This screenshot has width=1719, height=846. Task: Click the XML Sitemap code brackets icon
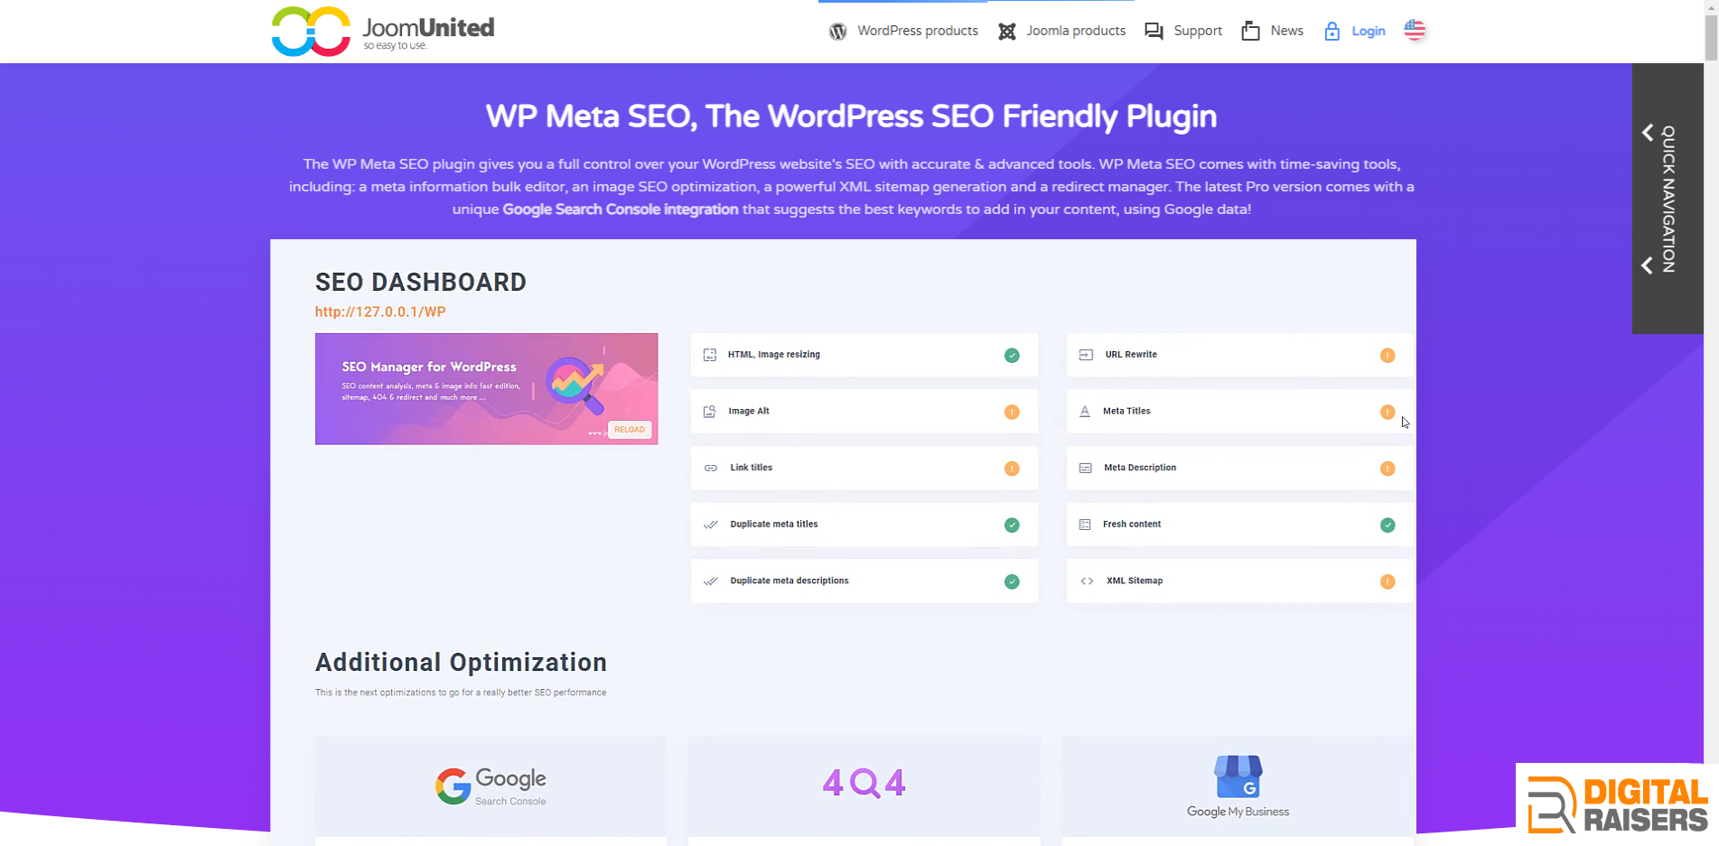1087,581
